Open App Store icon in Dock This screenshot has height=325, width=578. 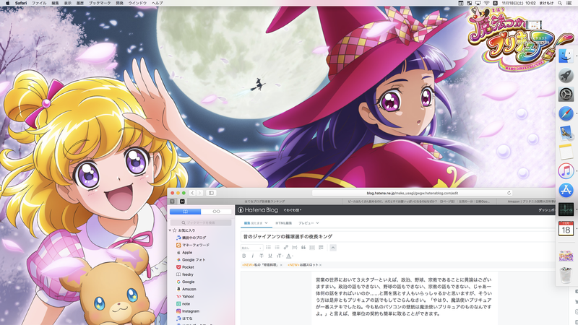(x=566, y=190)
